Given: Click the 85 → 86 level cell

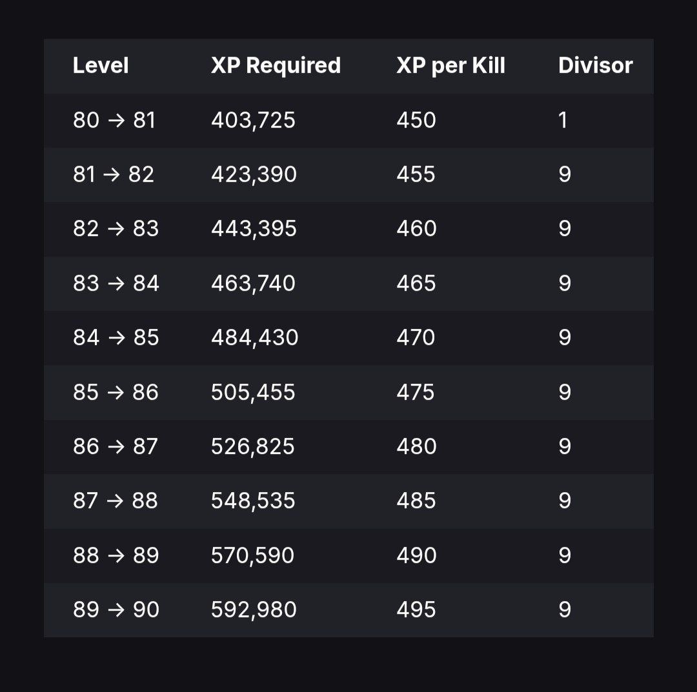Looking at the screenshot, I should 116,393.
